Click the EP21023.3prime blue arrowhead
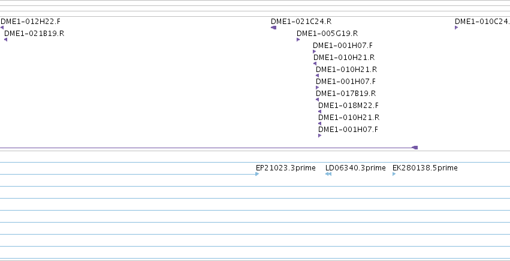Screen dimensions: 510x261 click(x=257, y=174)
